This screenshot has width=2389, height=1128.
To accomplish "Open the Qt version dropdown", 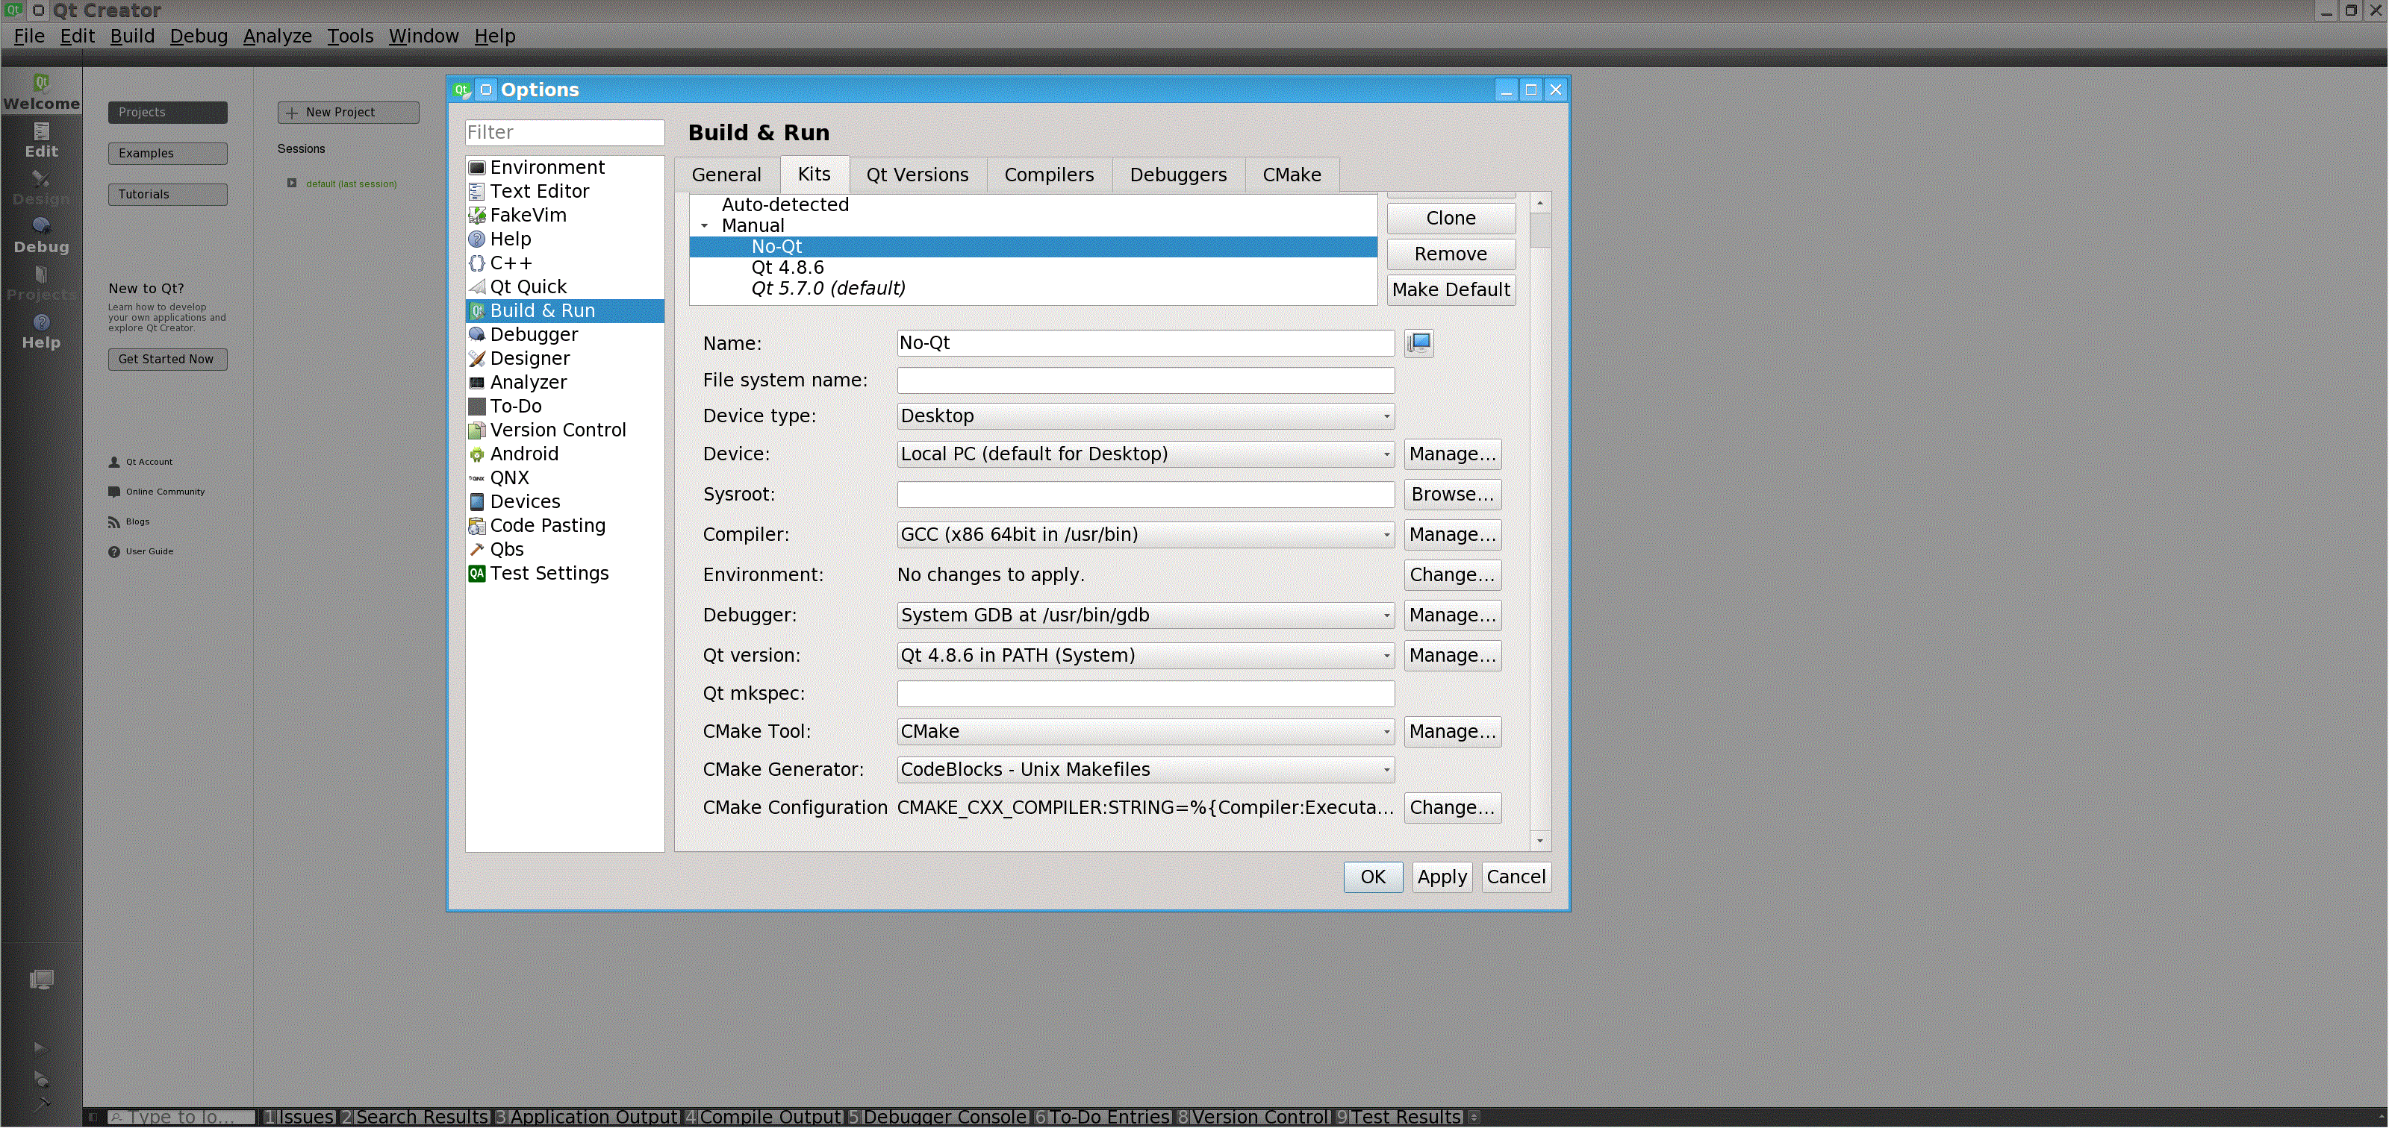I will click(1145, 657).
